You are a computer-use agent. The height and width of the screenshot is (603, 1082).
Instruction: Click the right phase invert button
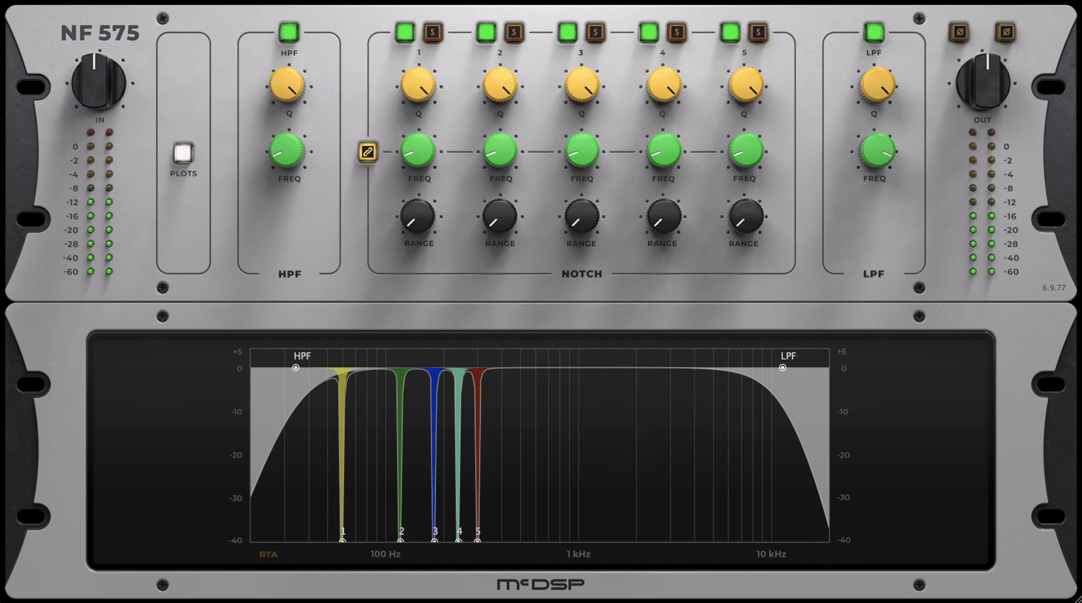[1006, 32]
